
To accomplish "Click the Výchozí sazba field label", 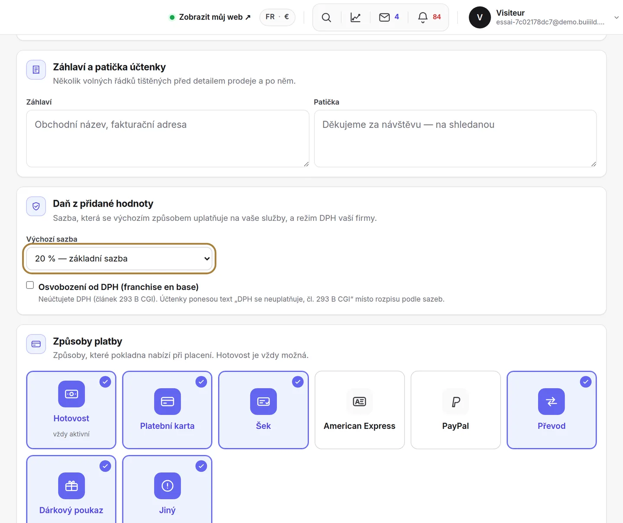I will click(x=52, y=239).
